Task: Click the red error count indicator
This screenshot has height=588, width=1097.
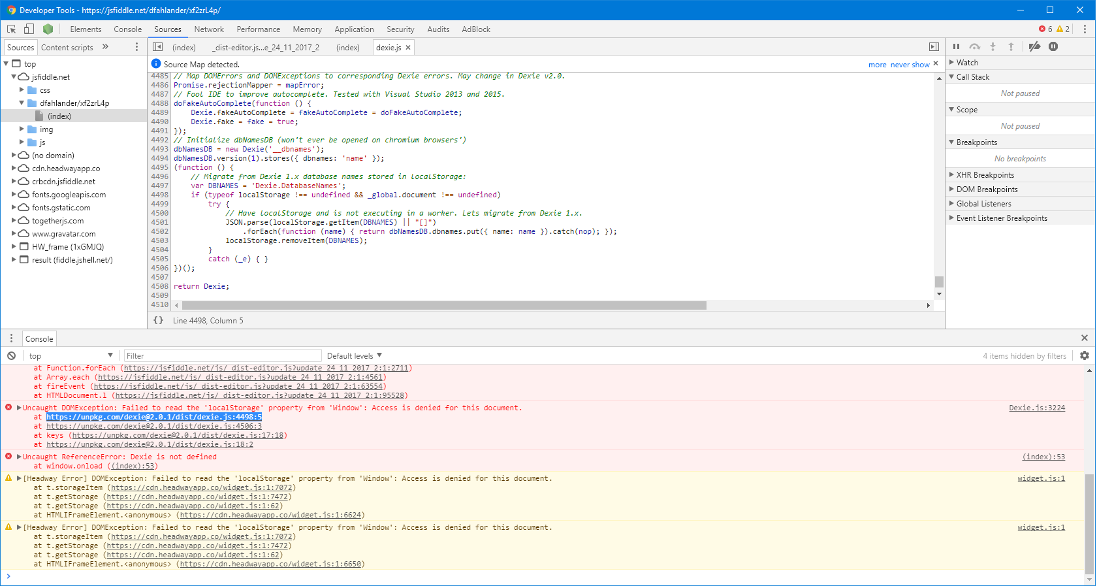Action: [1045, 29]
